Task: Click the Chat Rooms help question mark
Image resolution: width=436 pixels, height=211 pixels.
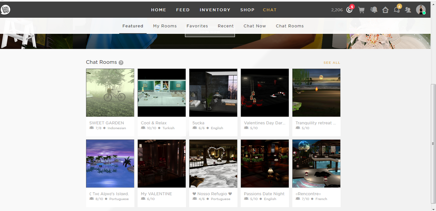Action: tap(121, 62)
